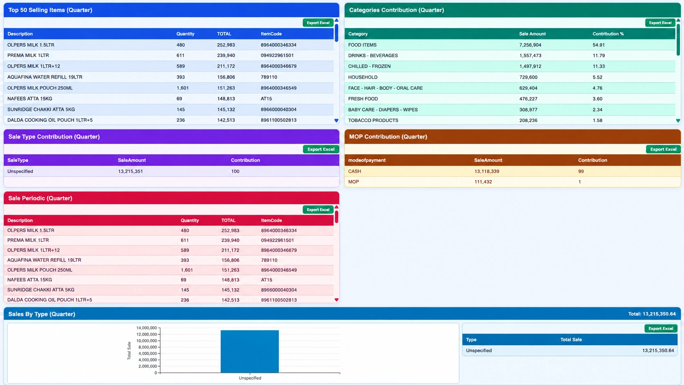
Task: Select the FOOD ITEMS category row
Action: (x=510, y=45)
